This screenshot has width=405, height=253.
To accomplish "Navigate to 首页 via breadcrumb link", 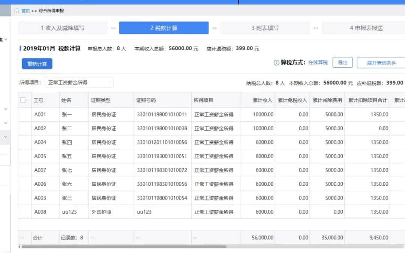I will tap(25, 11).
